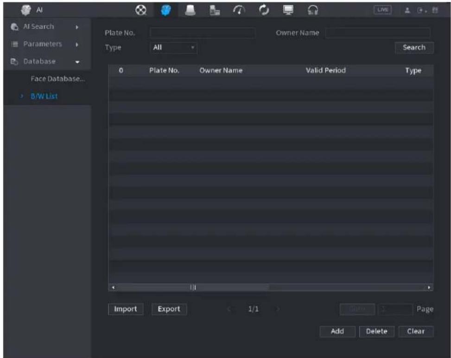Click the AI Search magnifier icon
Viewport: 451px width, 358px height.
(14, 27)
